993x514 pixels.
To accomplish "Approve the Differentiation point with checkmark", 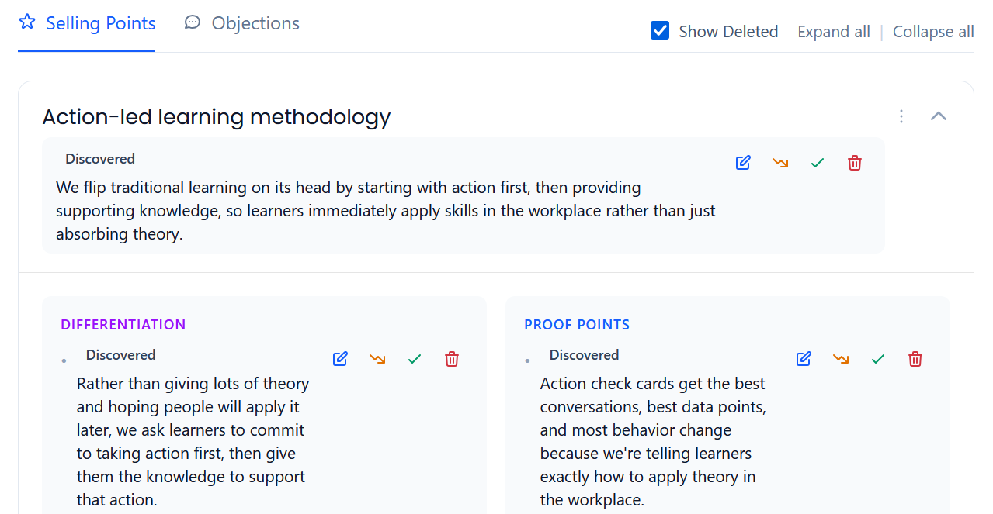I will (x=415, y=359).
